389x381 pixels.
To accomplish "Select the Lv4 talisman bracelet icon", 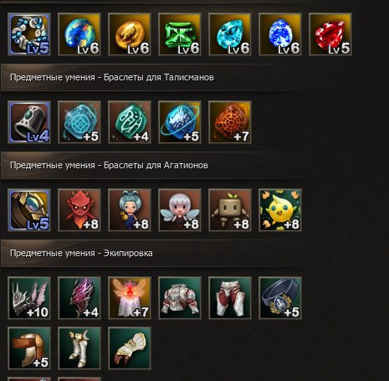I will (x=29, y=122).
